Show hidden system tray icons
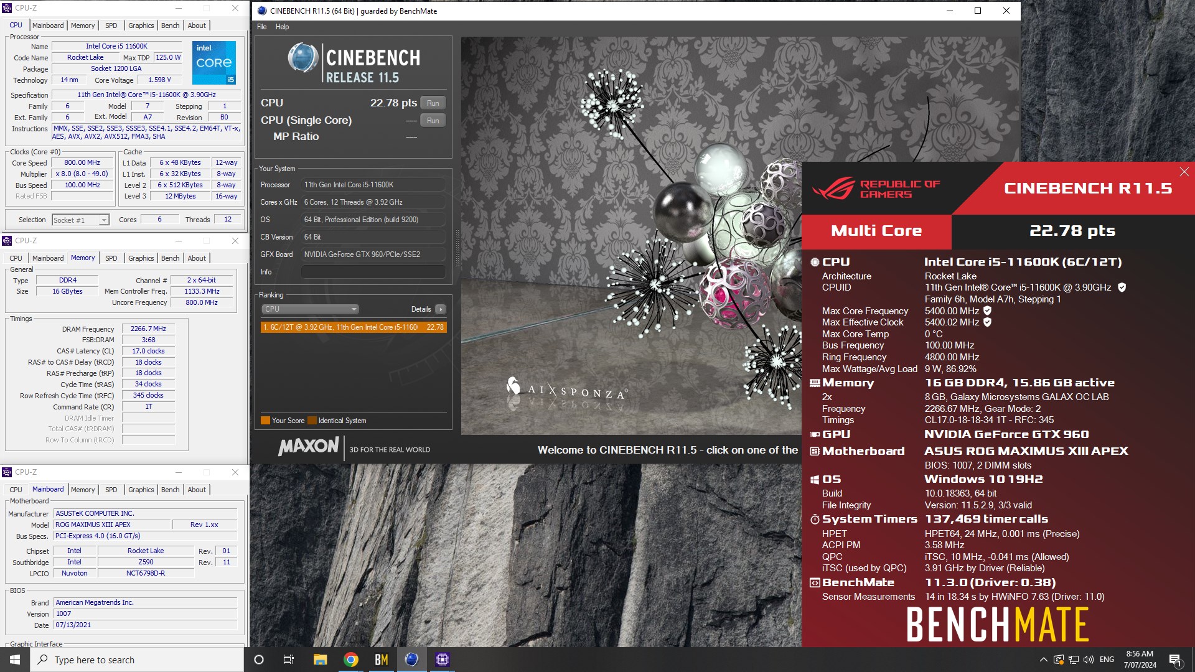The height and width of the screenshot is (672, 1195). point(1043,660)
